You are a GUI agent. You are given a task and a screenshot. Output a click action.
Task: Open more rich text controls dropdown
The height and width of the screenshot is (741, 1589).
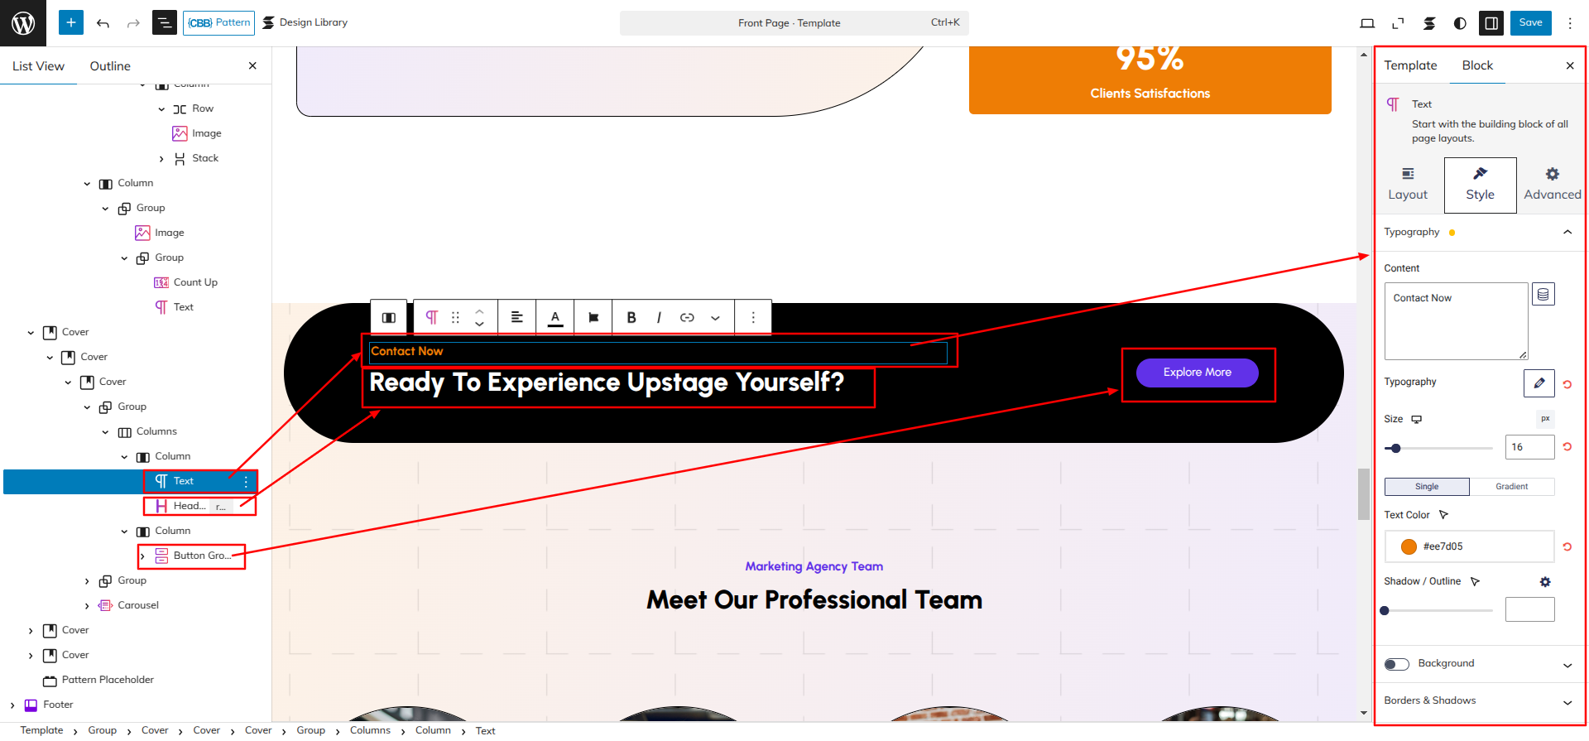click(x=715, y=318)
